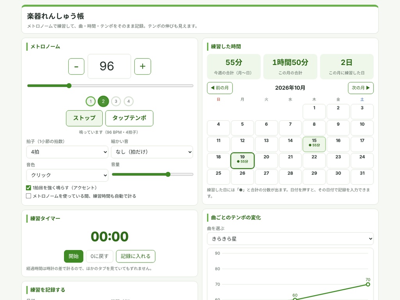Open the 音色 クリック dropdown
Image resolution: width=400 pixels, height=300 pixels.
click(x=67, y=175)
